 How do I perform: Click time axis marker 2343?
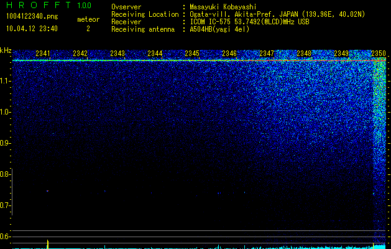[117, 54]
